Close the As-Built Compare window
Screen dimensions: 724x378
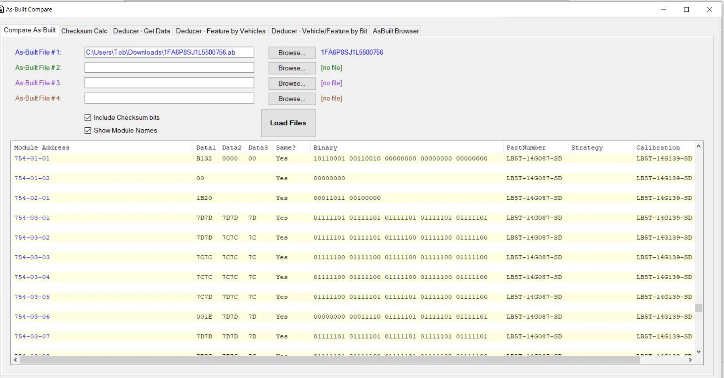click(x=710, y=9)
